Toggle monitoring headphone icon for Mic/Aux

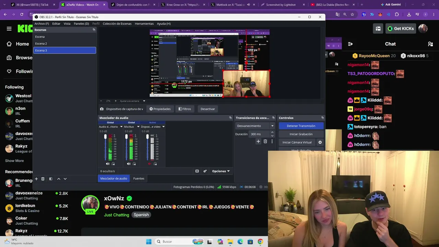point(134,164)
